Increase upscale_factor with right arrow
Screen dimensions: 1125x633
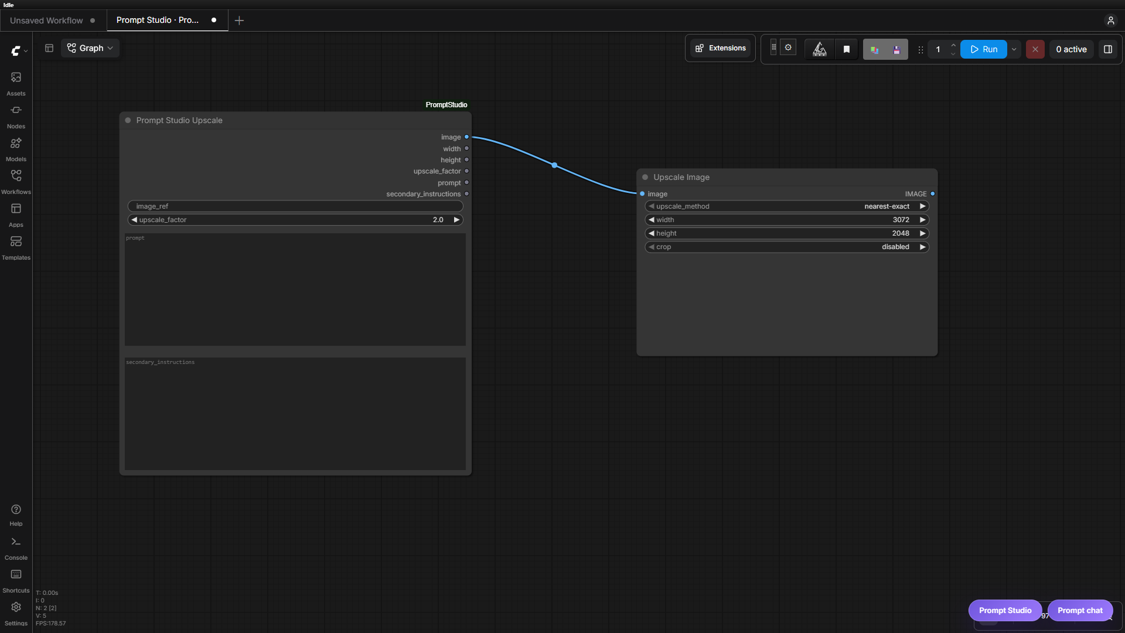[x=456, y=220]
